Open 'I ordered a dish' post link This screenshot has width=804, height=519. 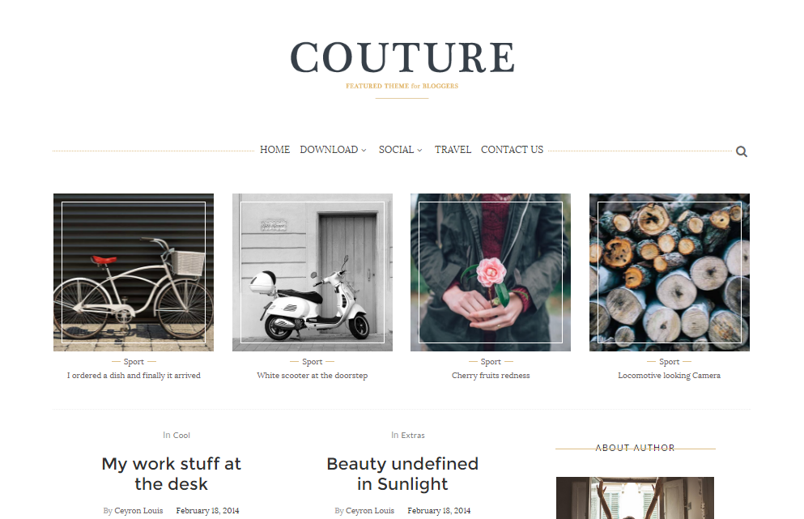[x=134, y=376]
